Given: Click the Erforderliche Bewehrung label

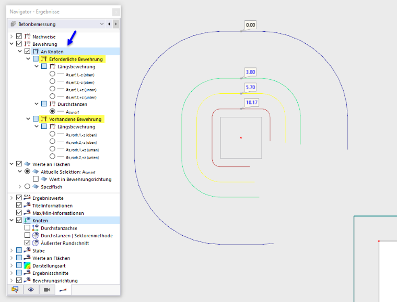Looking at the screenshot, I should (76, 59).
